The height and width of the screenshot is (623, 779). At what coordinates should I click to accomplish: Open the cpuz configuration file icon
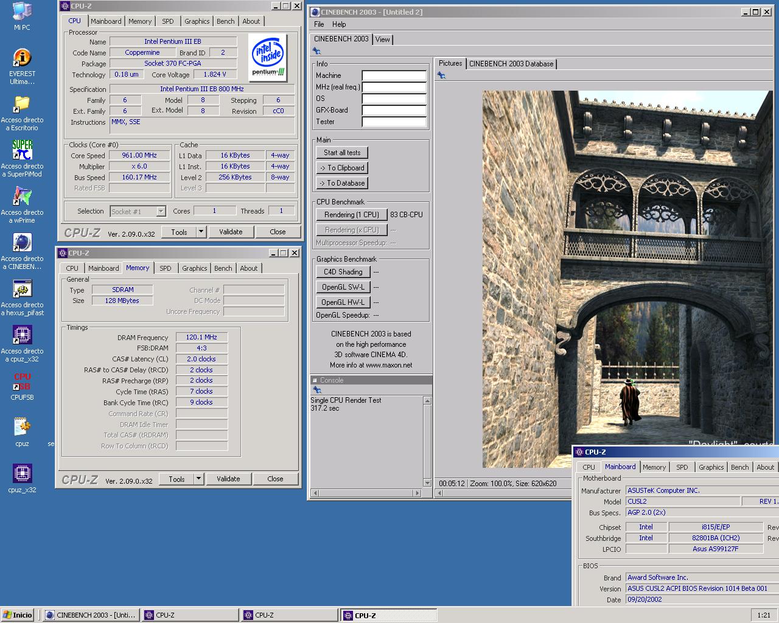[22, 427]
